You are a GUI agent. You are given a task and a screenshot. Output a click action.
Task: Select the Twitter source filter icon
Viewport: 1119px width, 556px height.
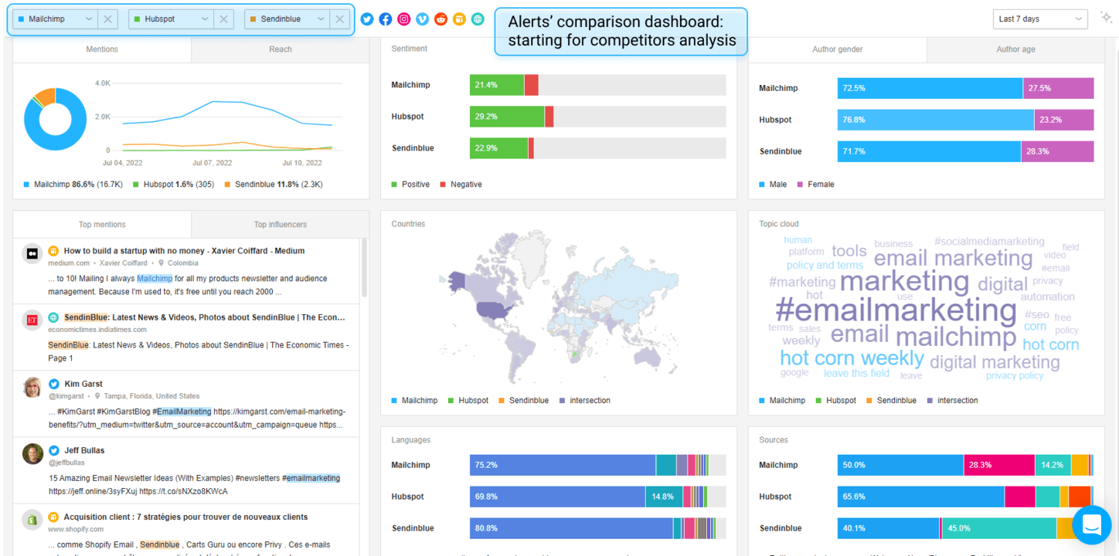coord(366,19)
